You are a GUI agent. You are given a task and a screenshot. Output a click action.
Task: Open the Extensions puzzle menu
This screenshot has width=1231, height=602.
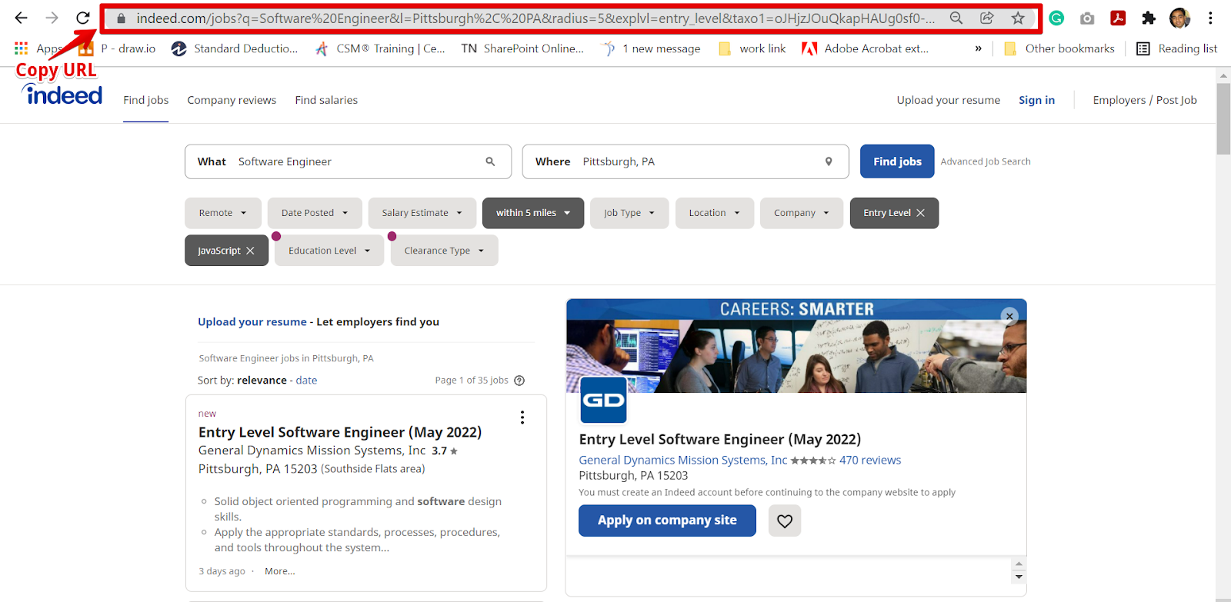(x=1149, y=18)
